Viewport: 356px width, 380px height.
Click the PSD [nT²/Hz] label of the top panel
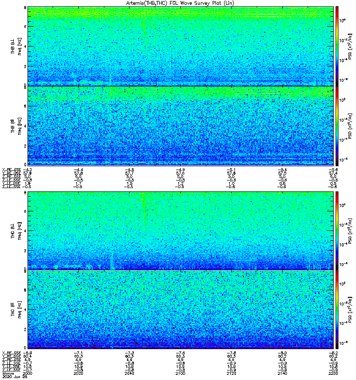click(x=350, y=46)
